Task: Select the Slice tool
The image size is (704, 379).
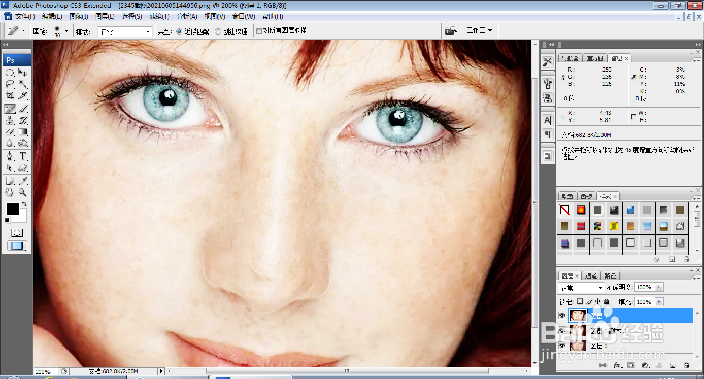Action: [23, 95]
